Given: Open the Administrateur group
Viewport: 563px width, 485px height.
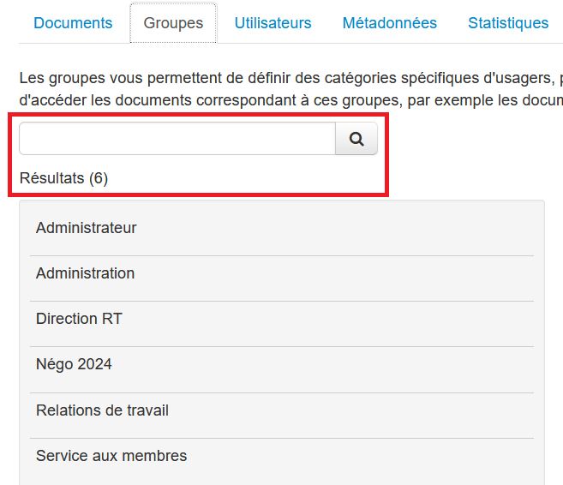Looking at the screenshot, I should [87, 228].
